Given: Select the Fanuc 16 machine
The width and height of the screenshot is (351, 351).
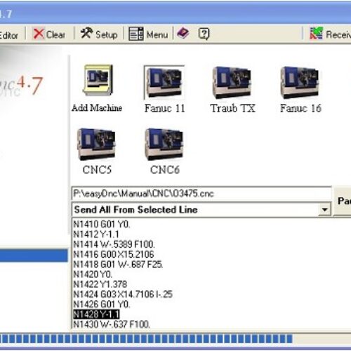Looking at the screenshot, I should click(x=300, y=89).
